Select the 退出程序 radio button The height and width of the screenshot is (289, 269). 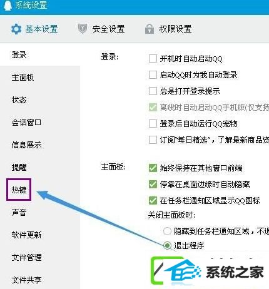[167, 245]
